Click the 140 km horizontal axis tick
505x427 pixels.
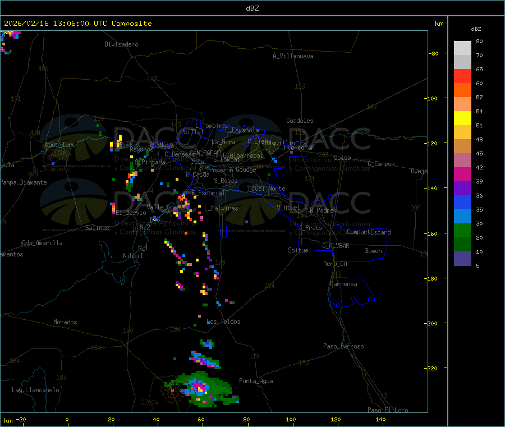click(x=380, y=419)
